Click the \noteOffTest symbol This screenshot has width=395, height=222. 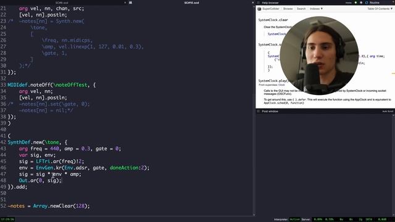[70, 85]
